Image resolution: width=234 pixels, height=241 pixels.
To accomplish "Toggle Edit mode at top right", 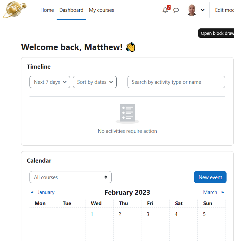I will coord(225,10).
